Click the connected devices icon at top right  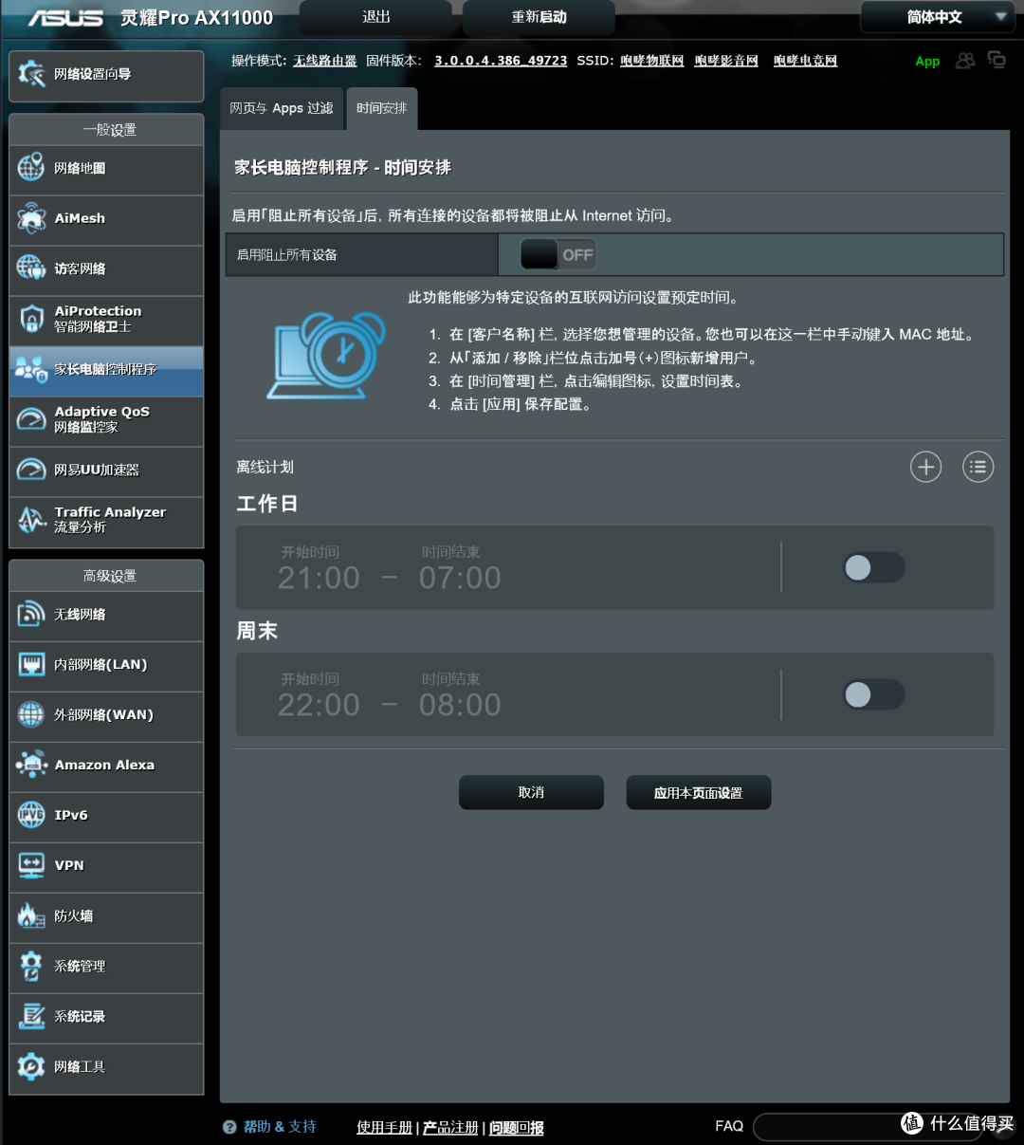point(997,60)
